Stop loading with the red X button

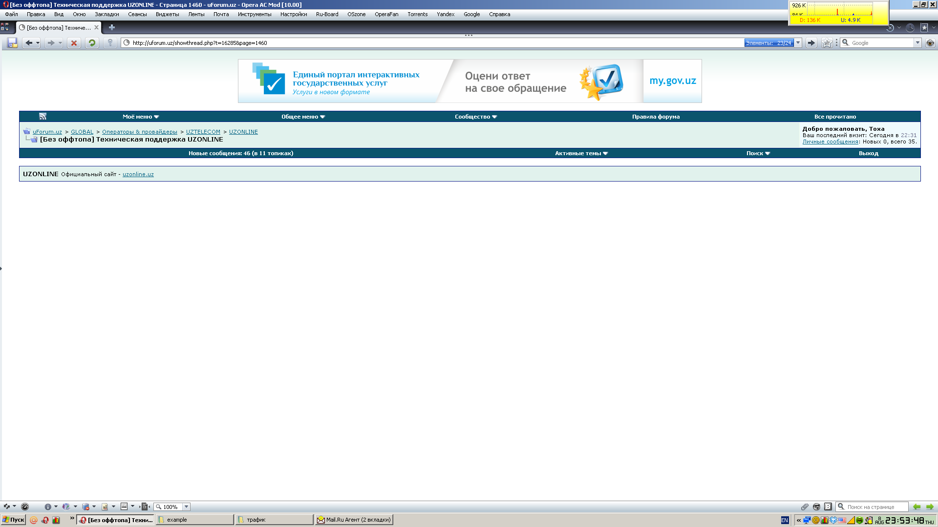pyautogui.click(x=74, y=43)
